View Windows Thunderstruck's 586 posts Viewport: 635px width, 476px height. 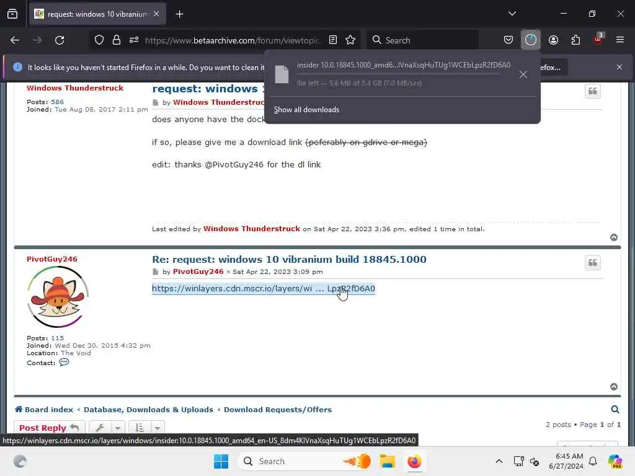point(57,102)
